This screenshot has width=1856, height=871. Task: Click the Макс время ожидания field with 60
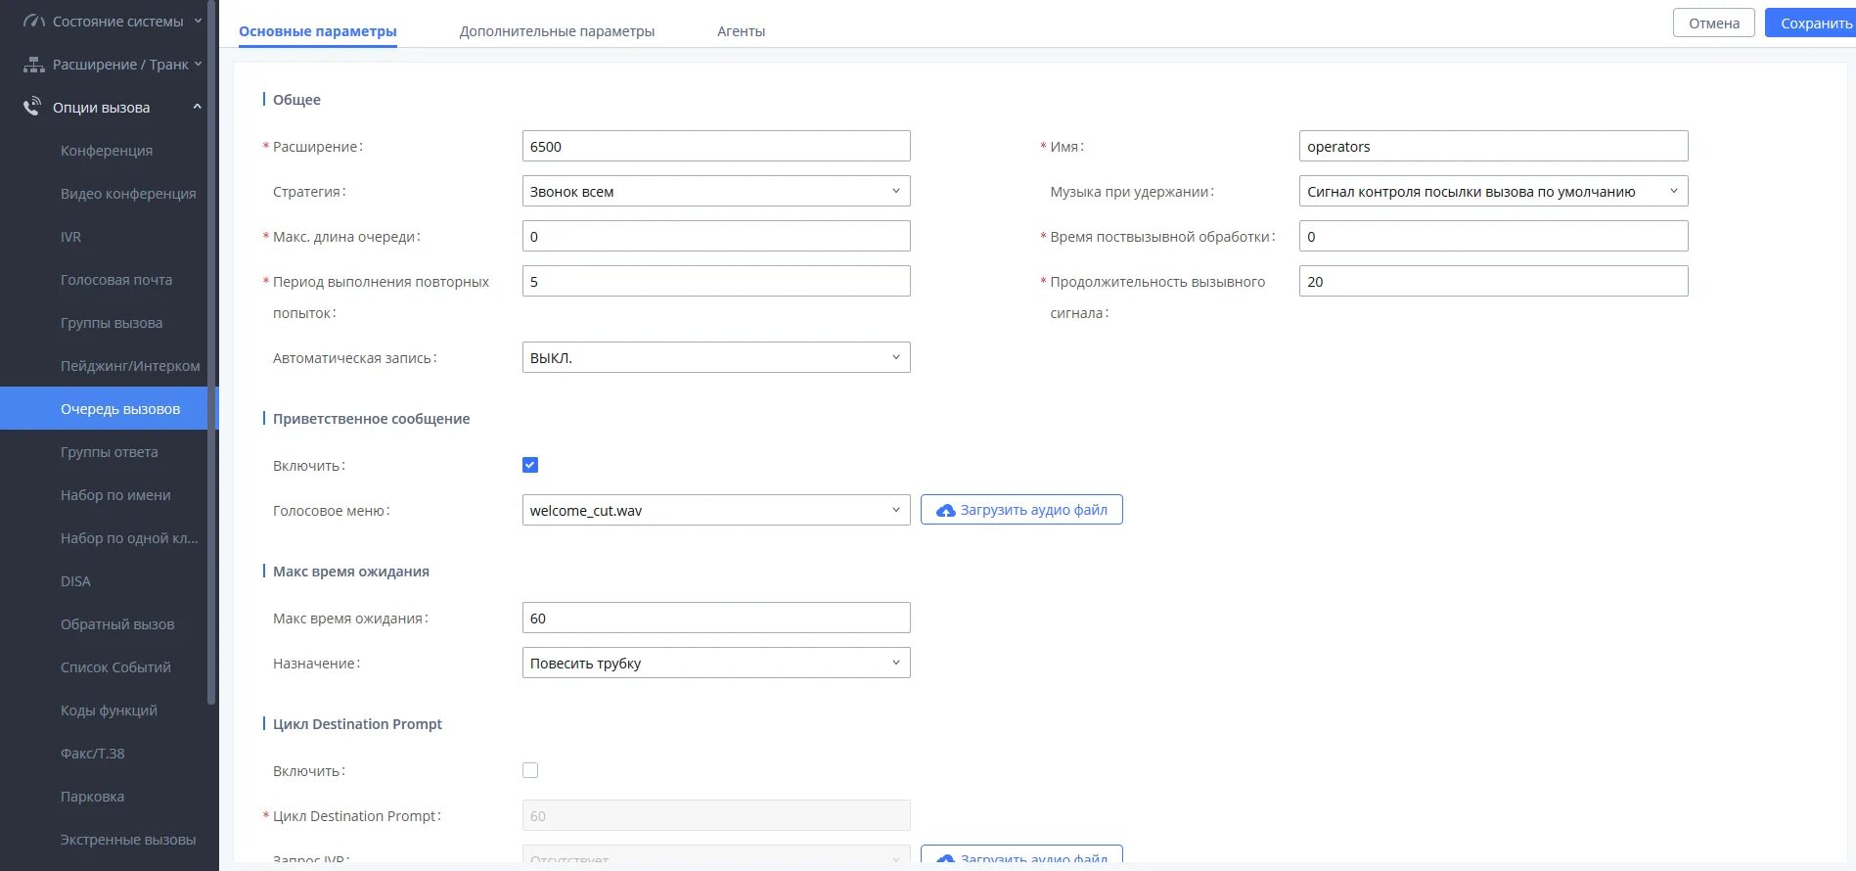[716, 618]
